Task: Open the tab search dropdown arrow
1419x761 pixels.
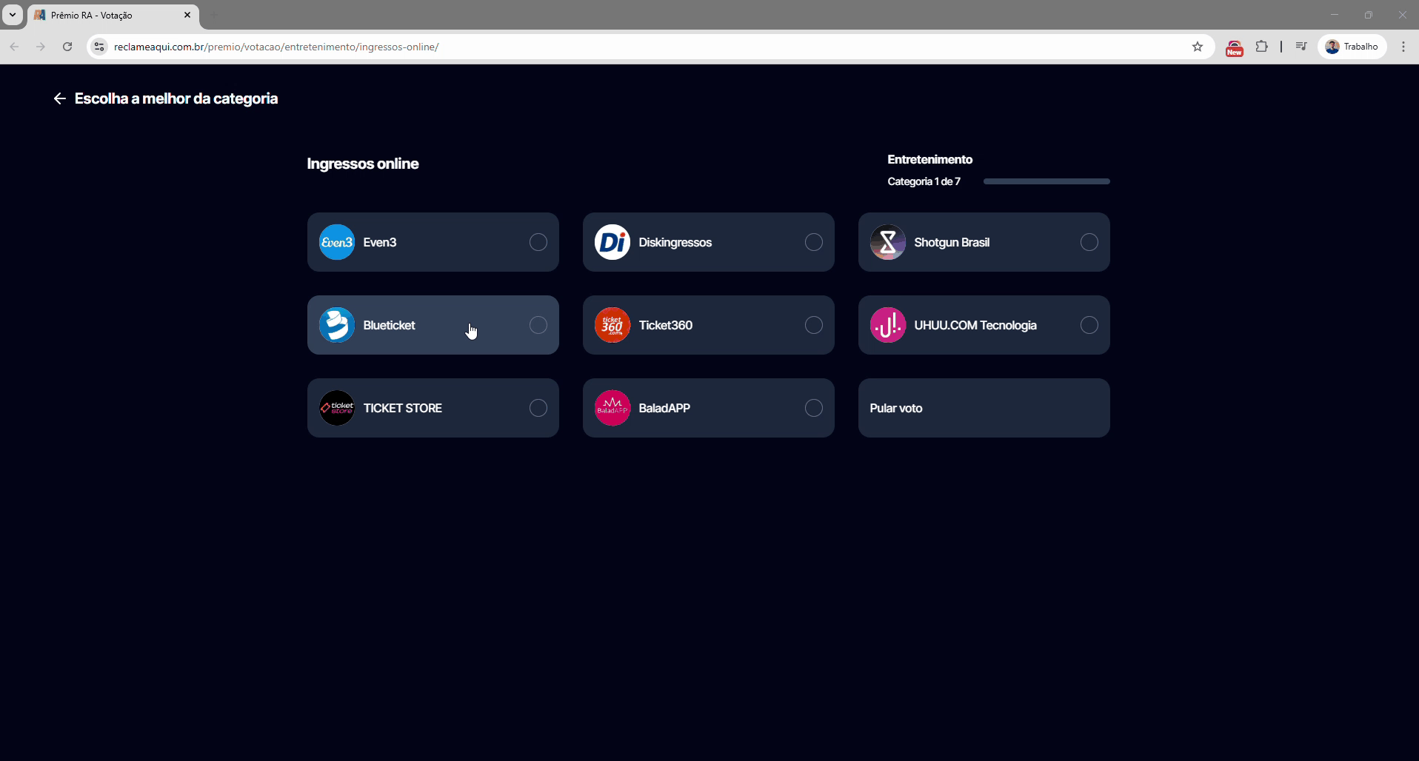Action: tap(13, 15)
